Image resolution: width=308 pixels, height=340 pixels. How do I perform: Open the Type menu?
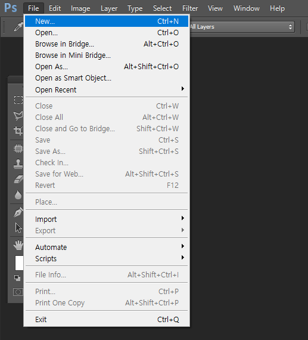click(135, 8)
